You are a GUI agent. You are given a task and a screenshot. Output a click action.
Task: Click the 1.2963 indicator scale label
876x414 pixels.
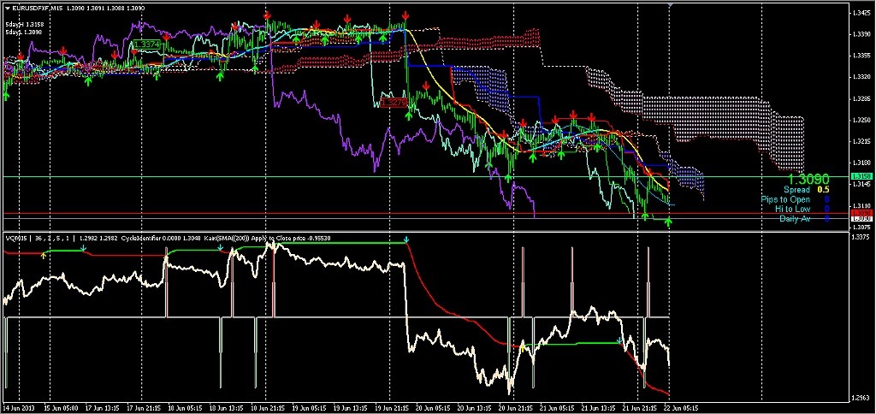(x=861, y=398)
